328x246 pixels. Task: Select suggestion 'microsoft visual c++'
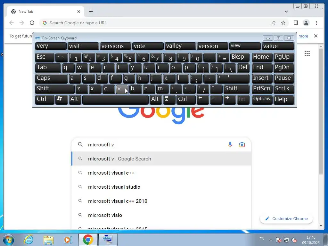[161, 173]
